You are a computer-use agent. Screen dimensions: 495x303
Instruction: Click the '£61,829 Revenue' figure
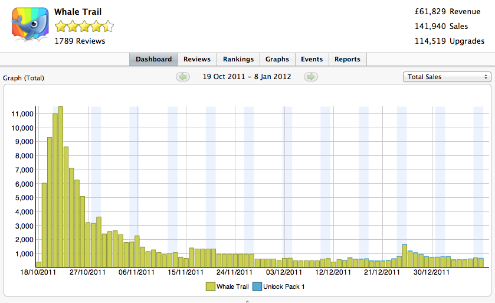448,11
